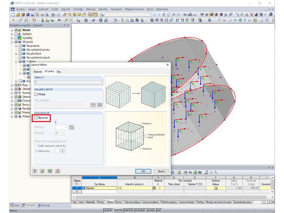Viewport: 284px width, 213px height.
Task: Click the table horizontal scrollbar
Action: tap(171, 197)
